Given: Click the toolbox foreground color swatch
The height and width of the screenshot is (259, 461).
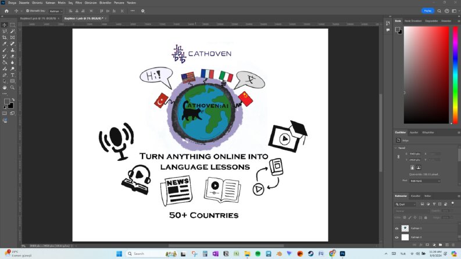Looking at the screenshot, I should point(7,102).
